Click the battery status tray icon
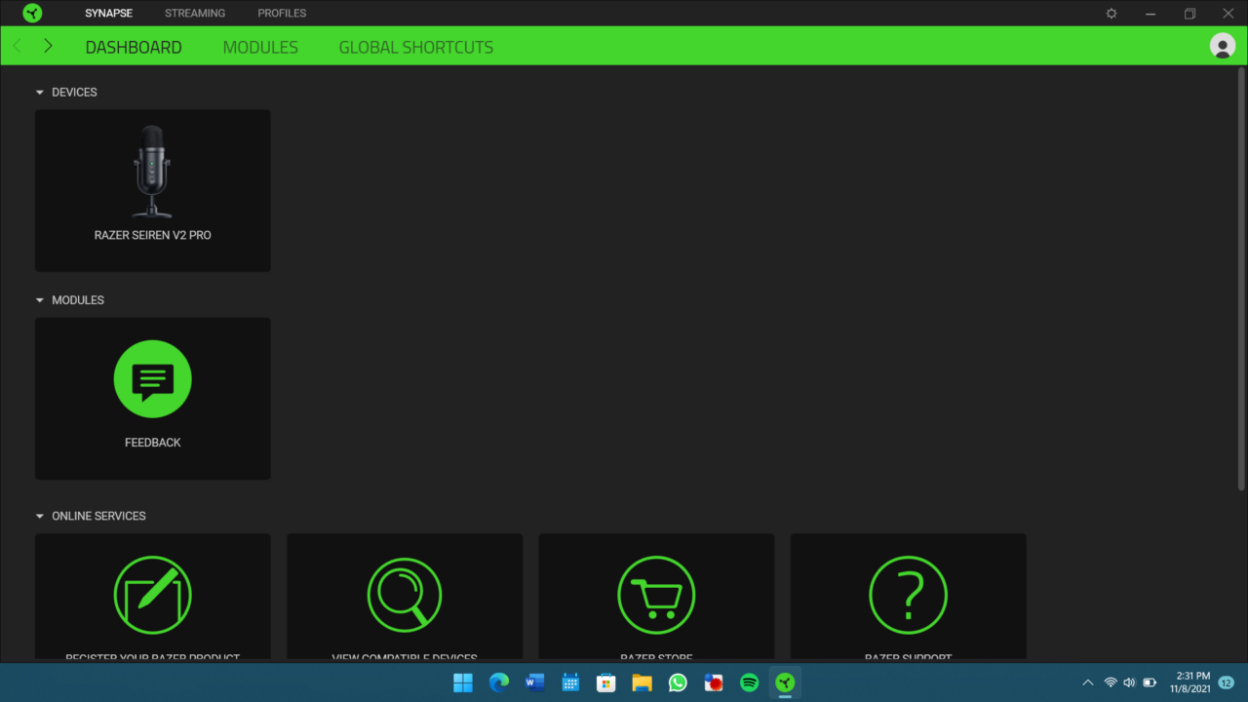Image resolution: width=1248 pixels, height=702 pixels. [1150, 682]
